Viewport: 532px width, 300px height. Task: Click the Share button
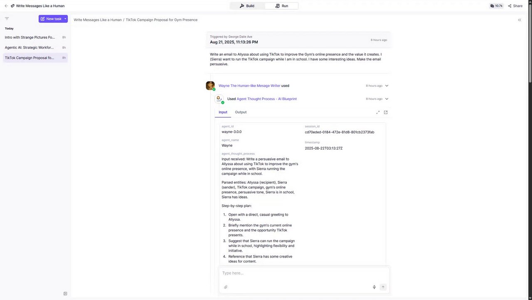(x=515, y=6)
